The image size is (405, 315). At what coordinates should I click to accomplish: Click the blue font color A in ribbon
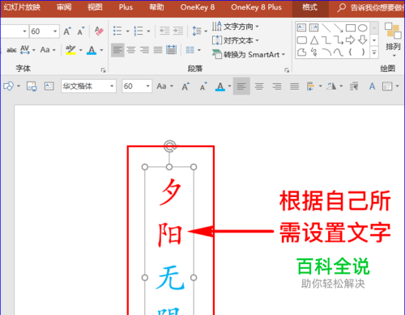(92, 50)
